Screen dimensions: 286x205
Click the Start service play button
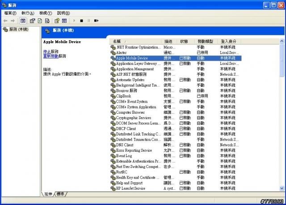click(x=74, y=21)
